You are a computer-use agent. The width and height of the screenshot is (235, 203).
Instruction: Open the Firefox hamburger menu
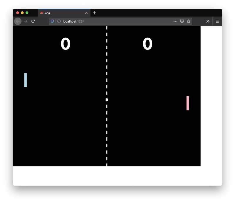(x=217, y=21)
